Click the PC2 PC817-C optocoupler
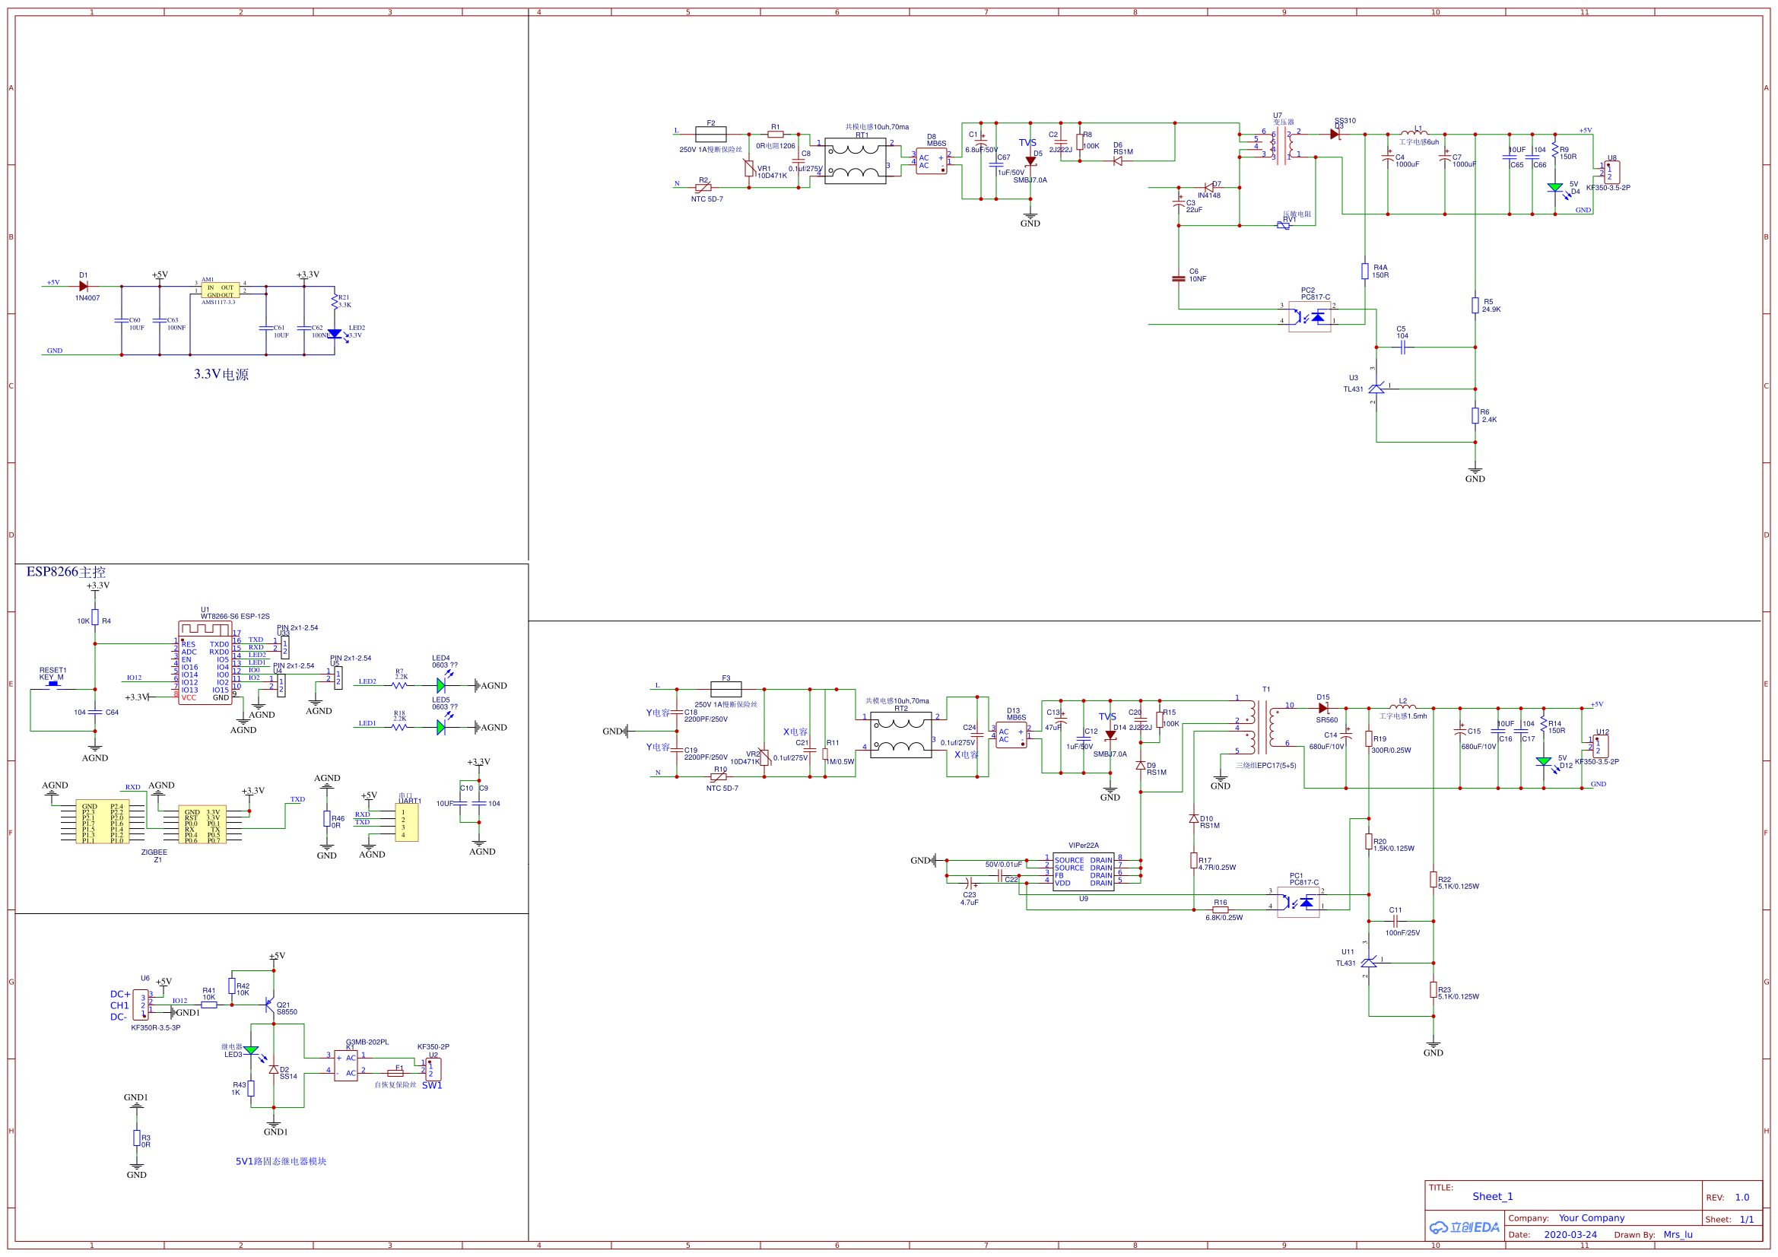 coord(1310,317)
